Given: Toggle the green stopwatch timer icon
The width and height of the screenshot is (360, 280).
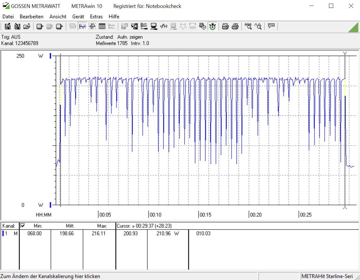Looking at the screenshot, I should click(212, 27).
